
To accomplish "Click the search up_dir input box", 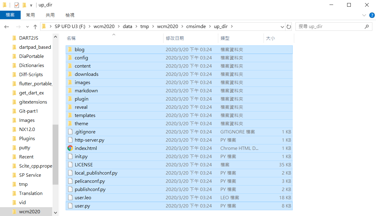I will click(x=330, y=27).
